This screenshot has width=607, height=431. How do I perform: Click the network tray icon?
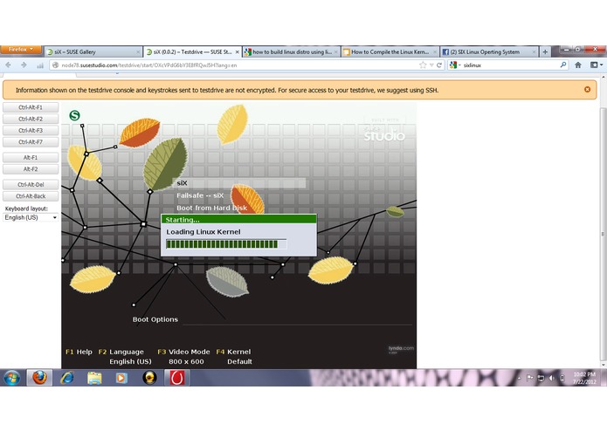pos(541,378)
